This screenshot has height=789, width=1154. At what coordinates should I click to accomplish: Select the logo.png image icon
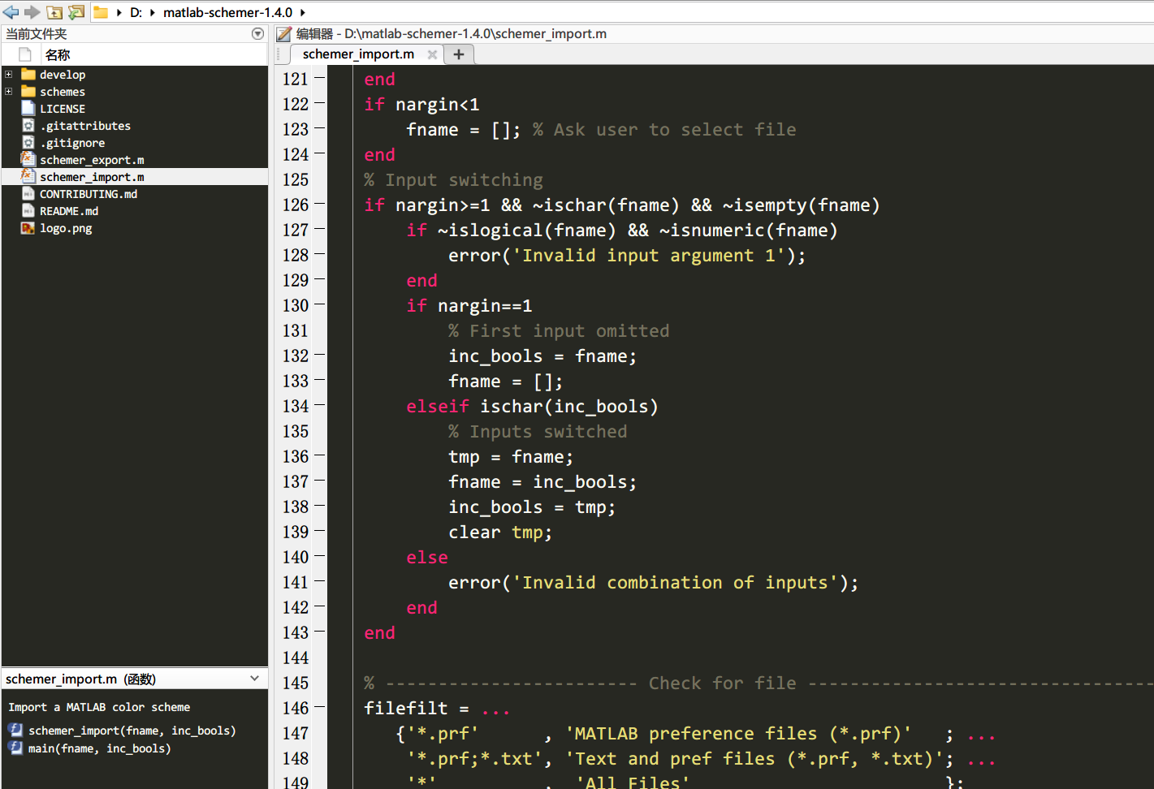(x=28, y=227)
